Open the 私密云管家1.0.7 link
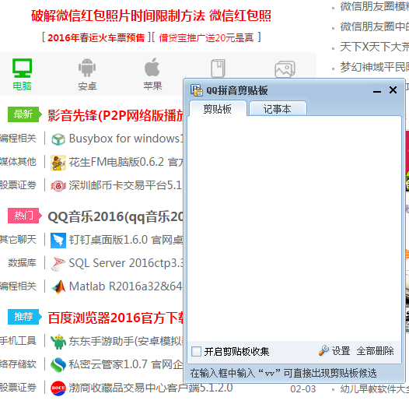409x404 pixels. coord(126,364)
